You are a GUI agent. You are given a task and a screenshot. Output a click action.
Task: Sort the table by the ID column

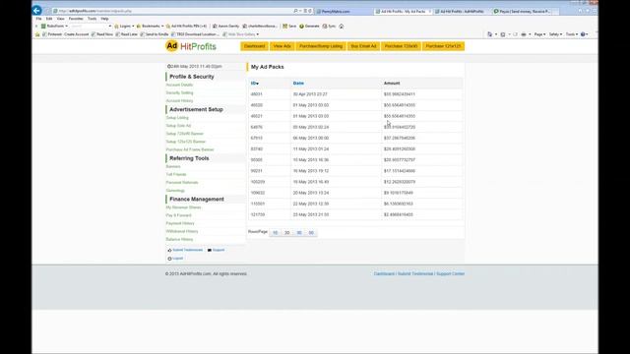255,83
